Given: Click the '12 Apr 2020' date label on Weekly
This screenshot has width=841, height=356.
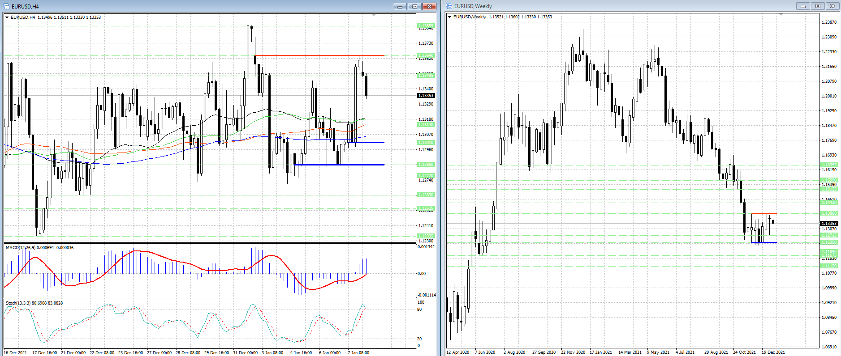Looking at the screenshot, I should point(458,352).
